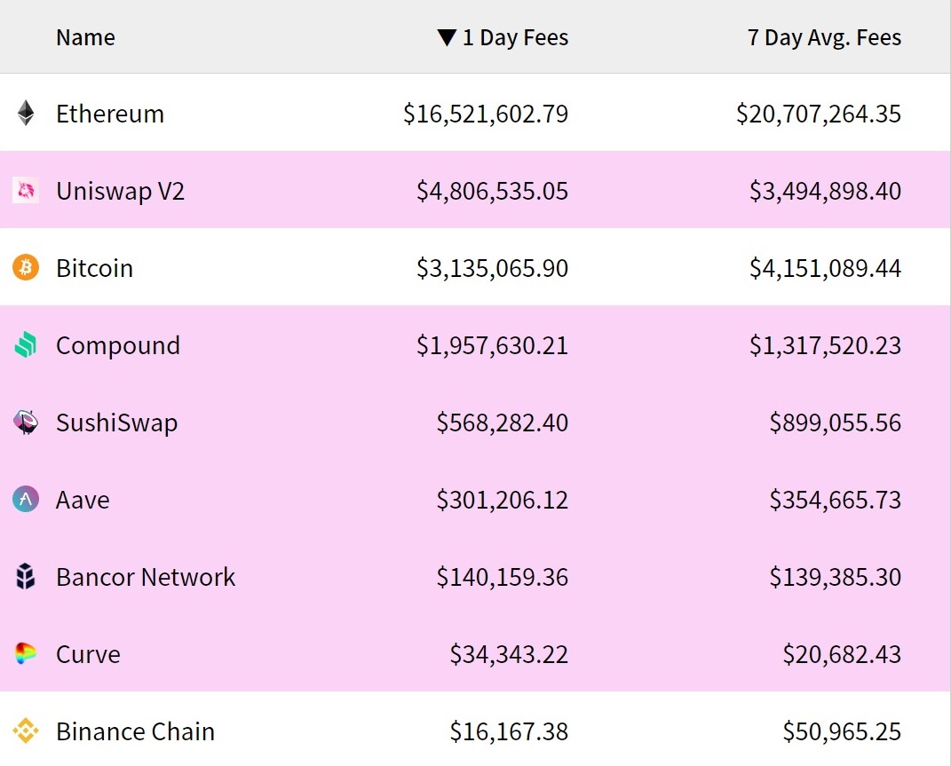Click Bitcoin's 1 day fee value $3,135,065.90
951x766 pixels.
point(492,268)
